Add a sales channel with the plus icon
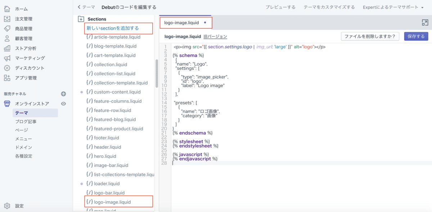 click(63, 93)
